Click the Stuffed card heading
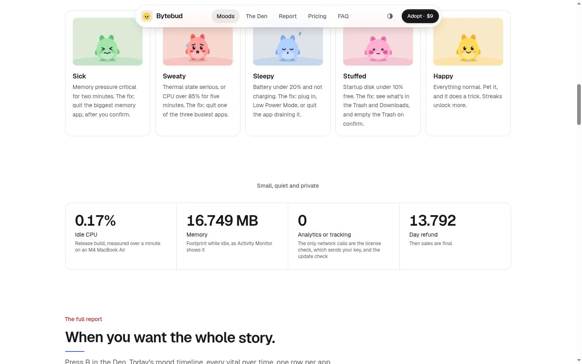582x364 pixels. [354, 76]
